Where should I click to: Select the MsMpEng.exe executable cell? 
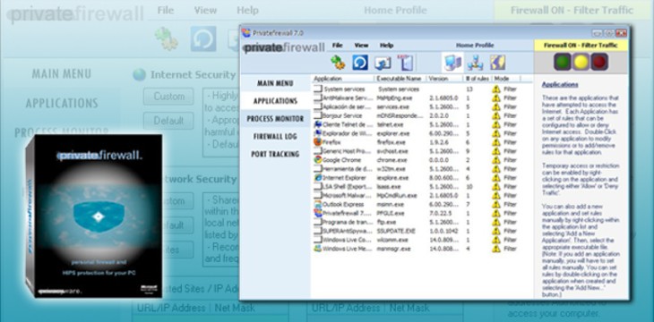pyautogui.click(x=393, y=97)
